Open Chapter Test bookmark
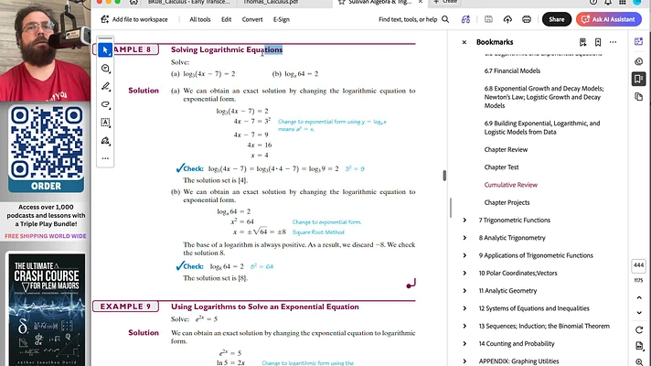This screenshot has height=366, width=651. pyautogui.click(x=501, y=167)
